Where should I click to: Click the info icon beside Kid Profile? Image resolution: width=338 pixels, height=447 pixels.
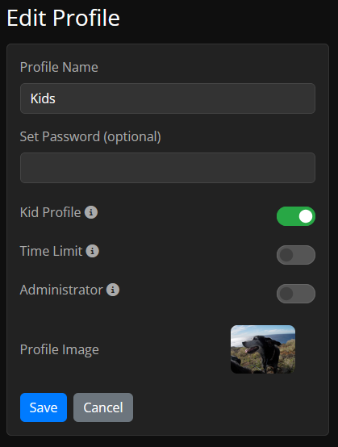point(91,212)
